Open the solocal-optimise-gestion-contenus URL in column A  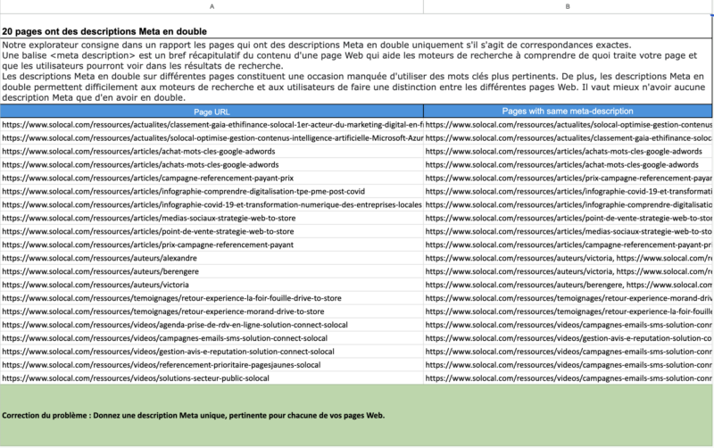pos(212,138)
